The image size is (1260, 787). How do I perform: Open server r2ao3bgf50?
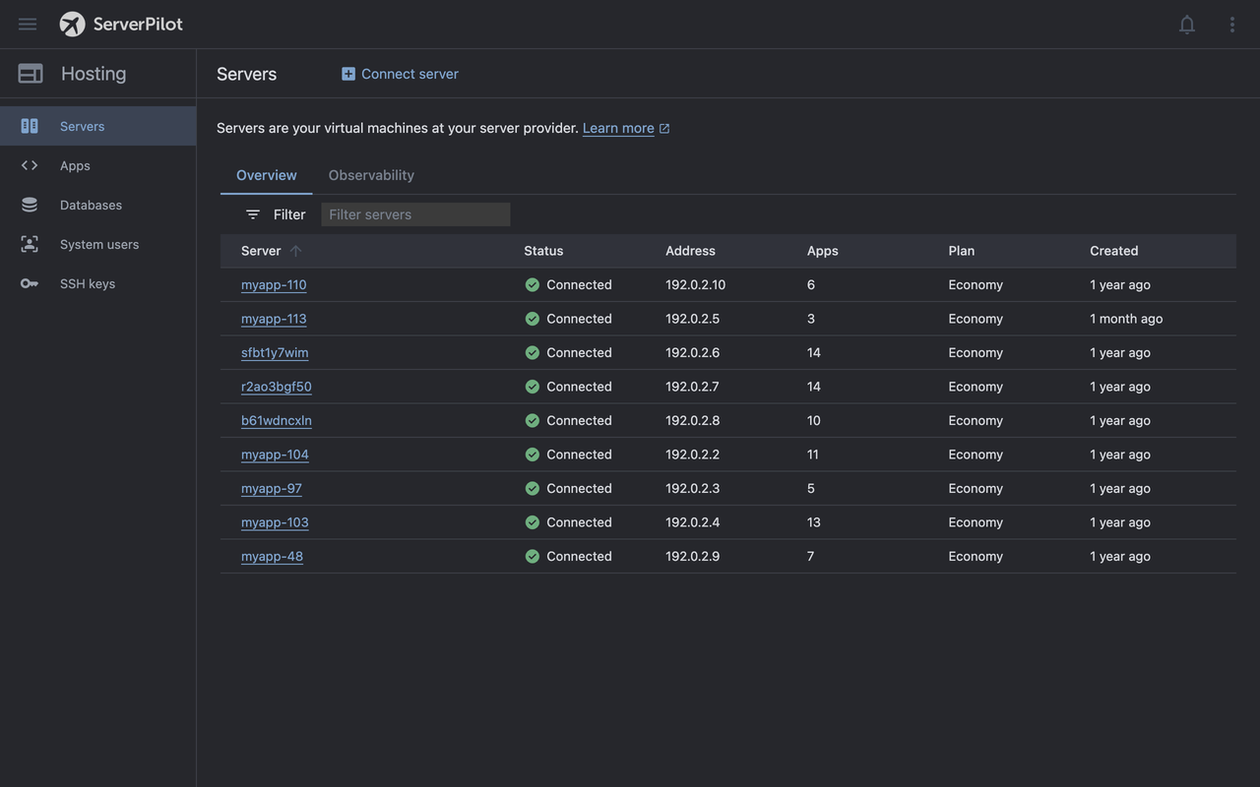pyautogui.click(x=277, y=387)
